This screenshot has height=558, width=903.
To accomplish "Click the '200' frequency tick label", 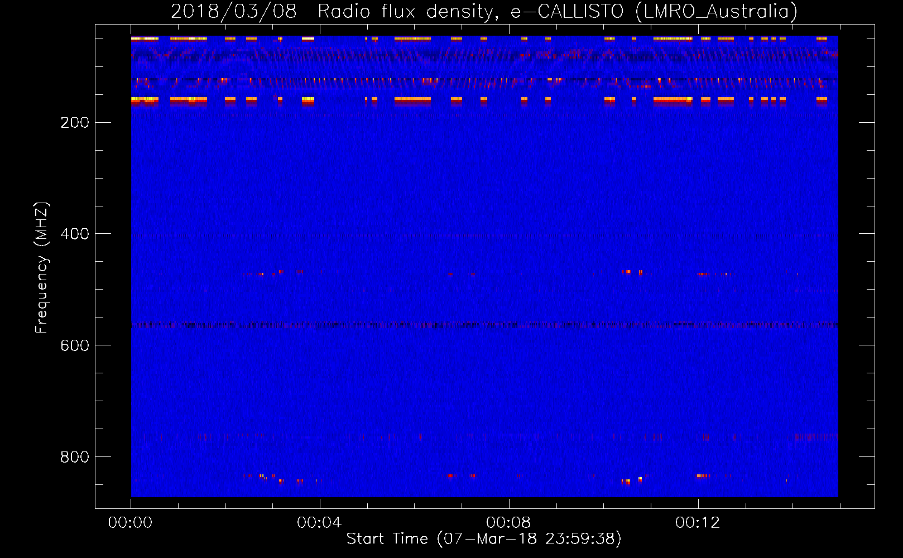I will 75,123.
